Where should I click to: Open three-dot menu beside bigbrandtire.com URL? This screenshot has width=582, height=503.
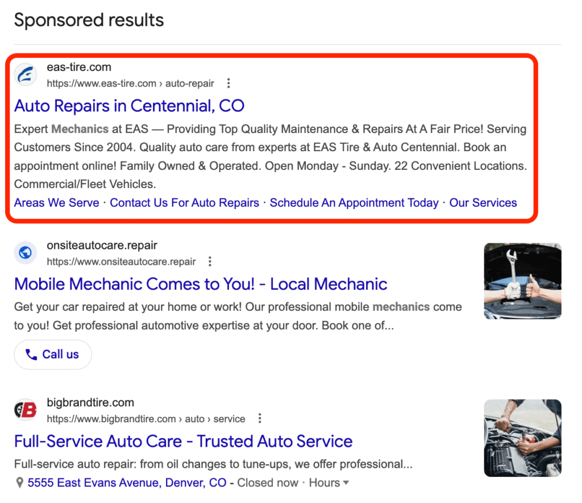coord(260,419)
